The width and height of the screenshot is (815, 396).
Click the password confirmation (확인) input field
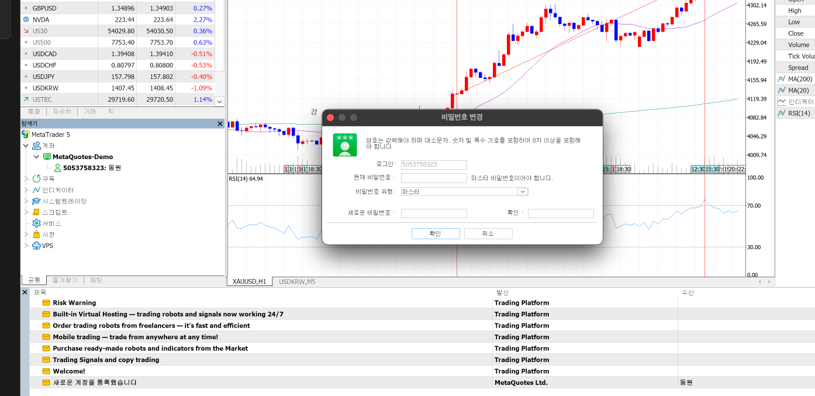(x=561, y=214)
